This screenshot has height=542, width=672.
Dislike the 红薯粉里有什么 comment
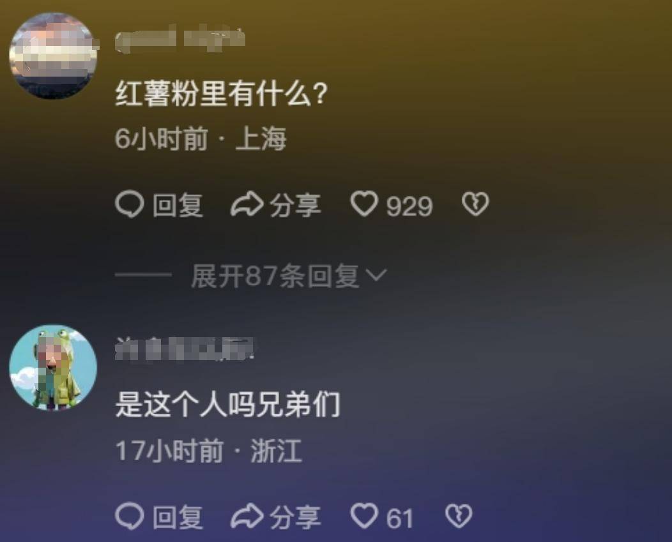click(x=475, y=204)
